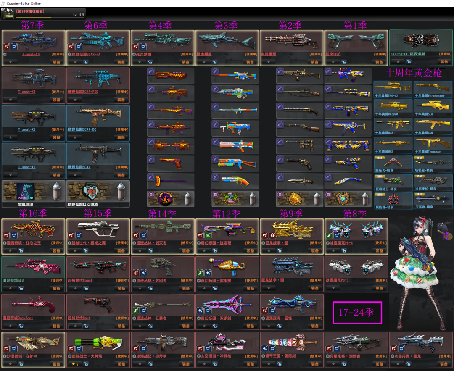Click the first blue icon on 饼干王国·甜筒剑

(x=265, y=348)
